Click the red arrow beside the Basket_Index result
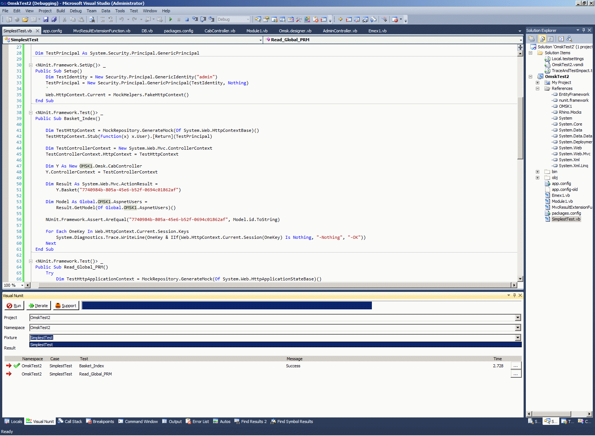The image size is (595, 436). (x=9, y=366)
